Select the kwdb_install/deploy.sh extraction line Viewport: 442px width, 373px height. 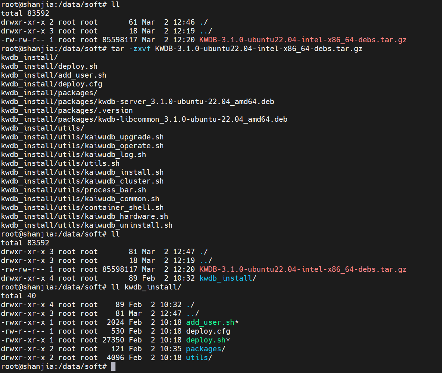[x=49, y=66]
